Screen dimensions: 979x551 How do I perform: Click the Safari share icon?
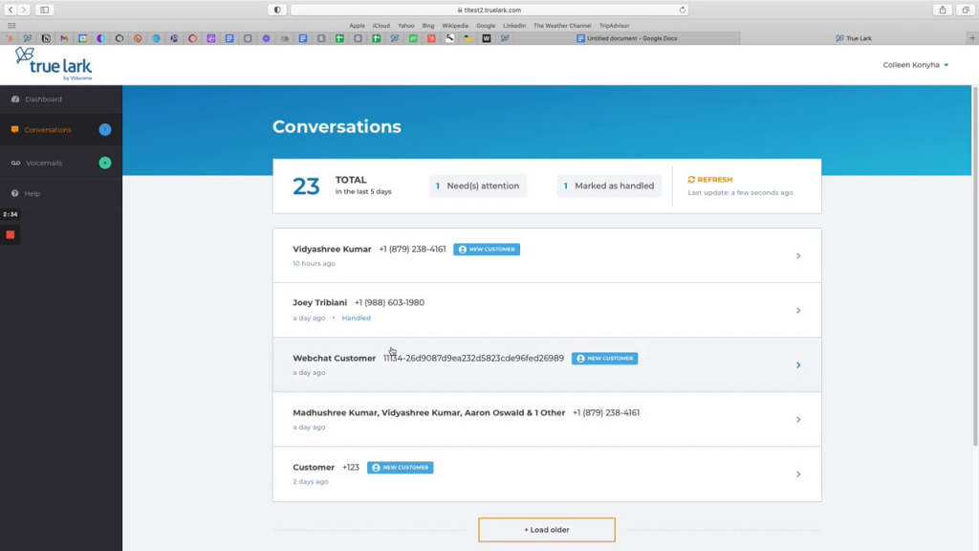[x=943, y=10]
